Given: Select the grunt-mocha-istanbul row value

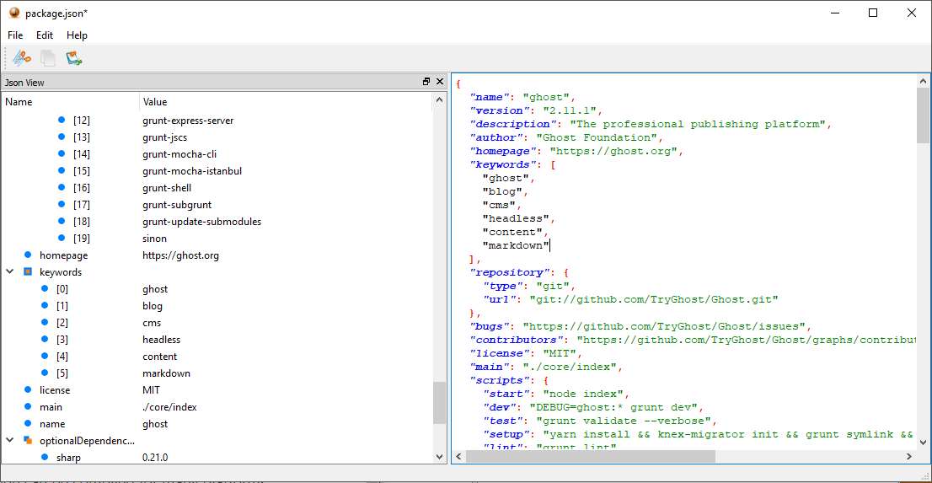Looking at the screenshot, I should (x=192, y=171).
